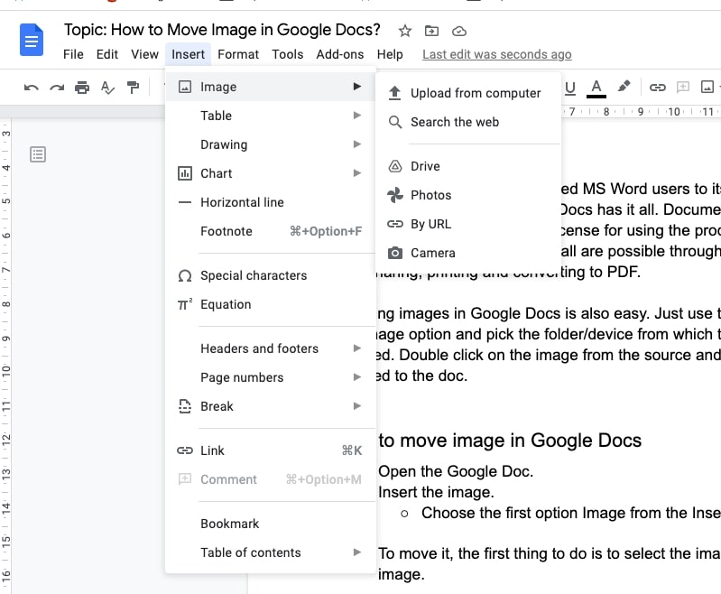Click the Redo arrow
This screenshot has height=594, width=721.
pos(57,88)
